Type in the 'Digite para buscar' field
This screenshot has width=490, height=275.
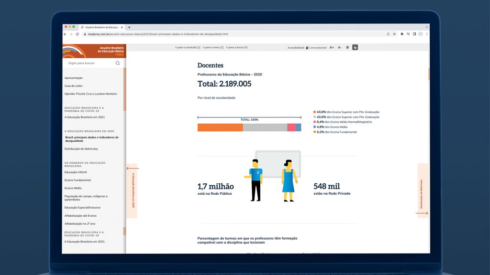point(89,63)
